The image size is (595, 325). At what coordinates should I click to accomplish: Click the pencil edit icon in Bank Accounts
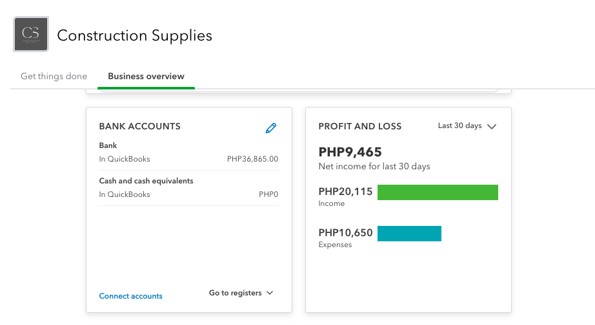271,128
